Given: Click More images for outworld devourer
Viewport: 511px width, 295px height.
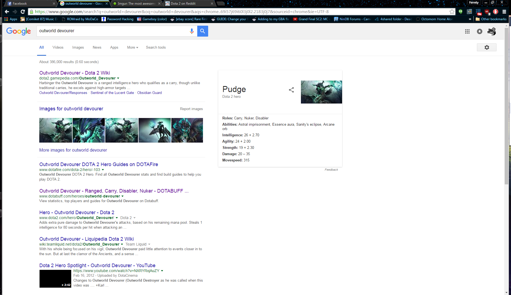Looking at the screenshot, I should tap(73, 150).
